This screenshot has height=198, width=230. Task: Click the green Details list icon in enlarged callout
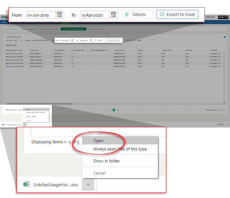[127, 14]
